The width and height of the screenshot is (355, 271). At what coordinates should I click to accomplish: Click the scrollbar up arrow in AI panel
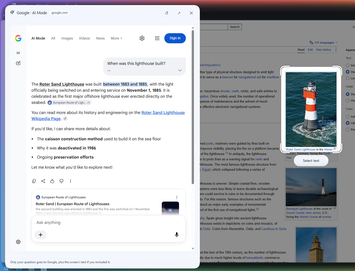coord(193,28)
